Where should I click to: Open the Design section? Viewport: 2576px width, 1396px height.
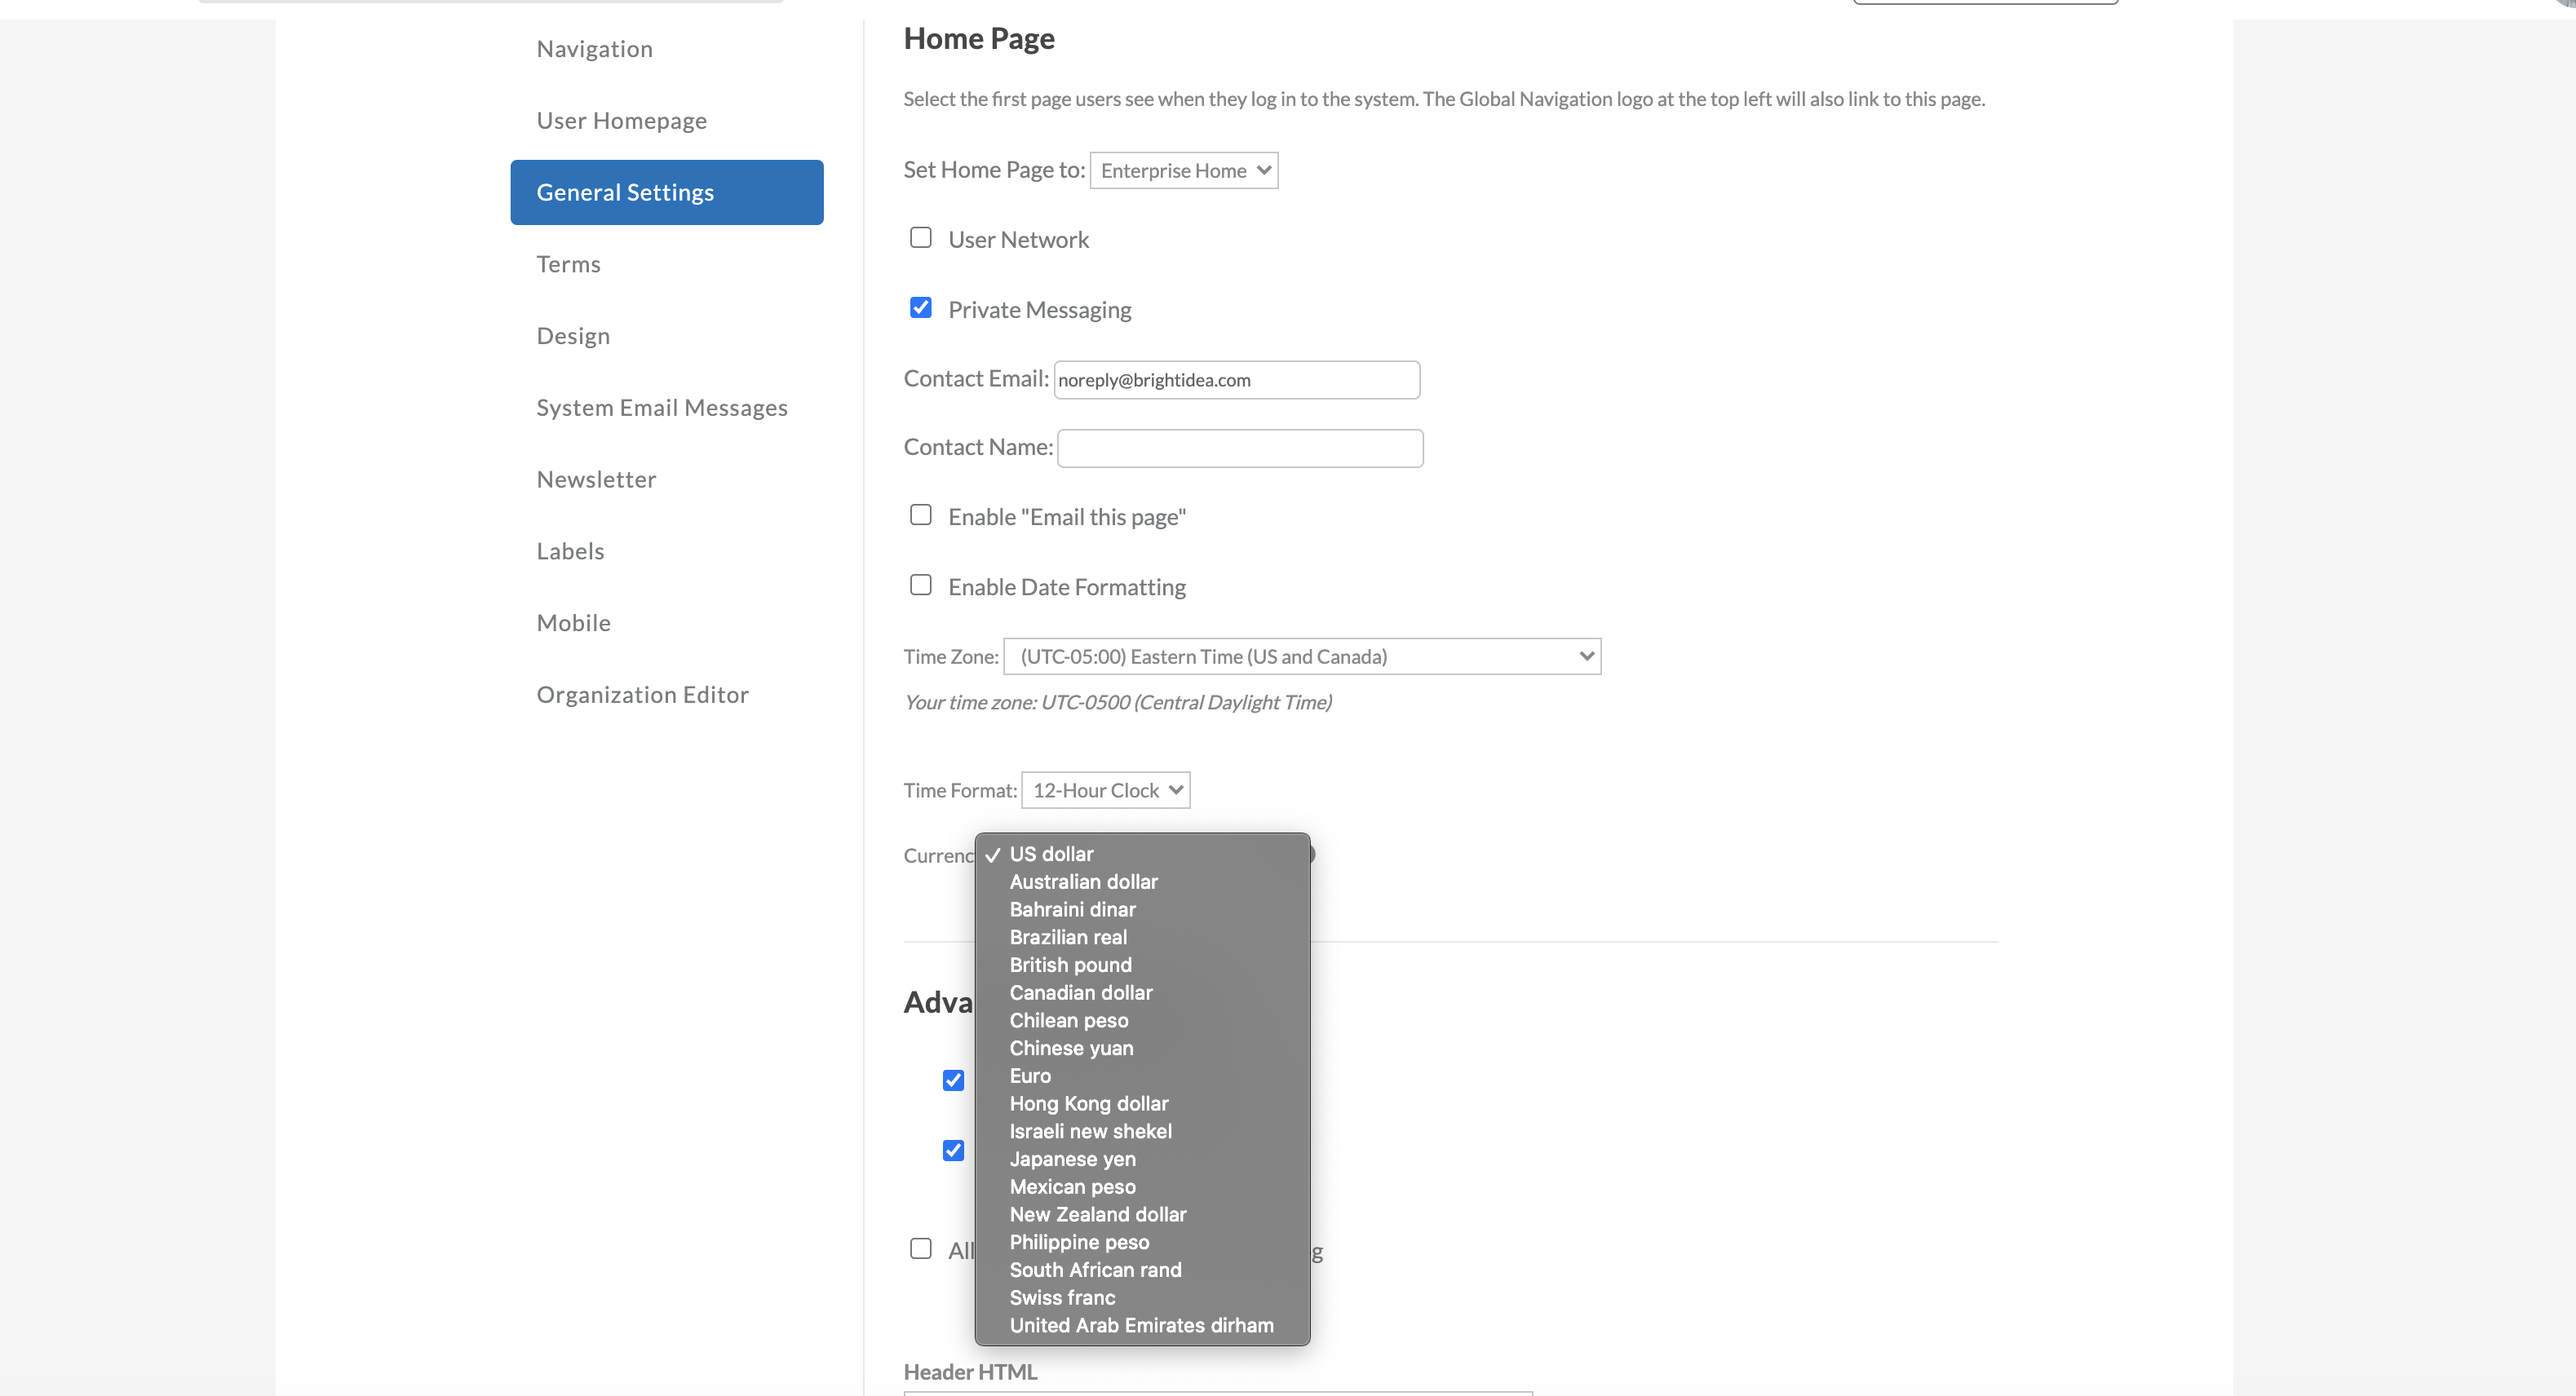click(572, 335)
